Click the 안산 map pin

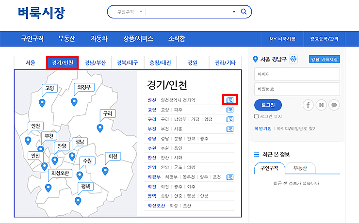click(x=45, y=166)
